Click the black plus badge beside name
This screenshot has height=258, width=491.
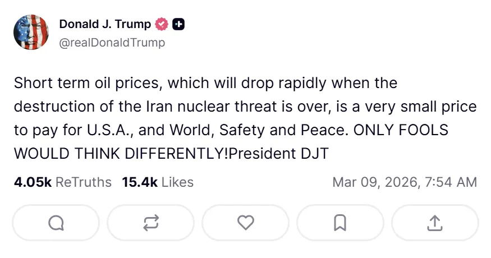pos(178,24)
